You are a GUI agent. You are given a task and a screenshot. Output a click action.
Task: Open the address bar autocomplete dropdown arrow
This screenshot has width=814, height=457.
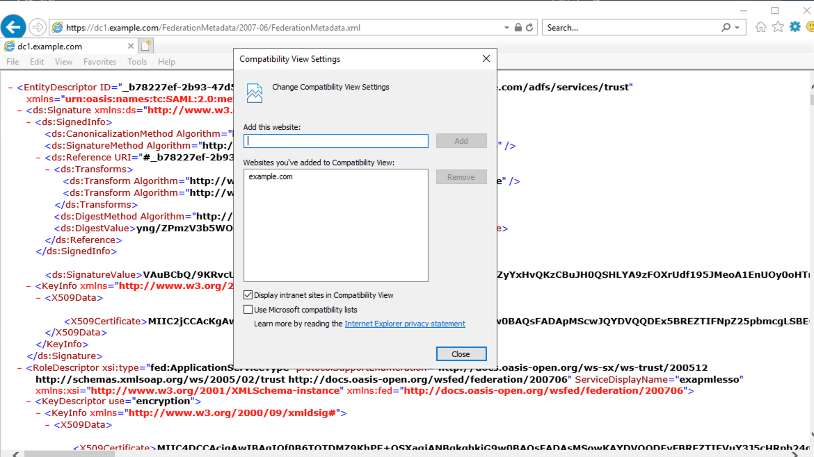pos(506,28)
